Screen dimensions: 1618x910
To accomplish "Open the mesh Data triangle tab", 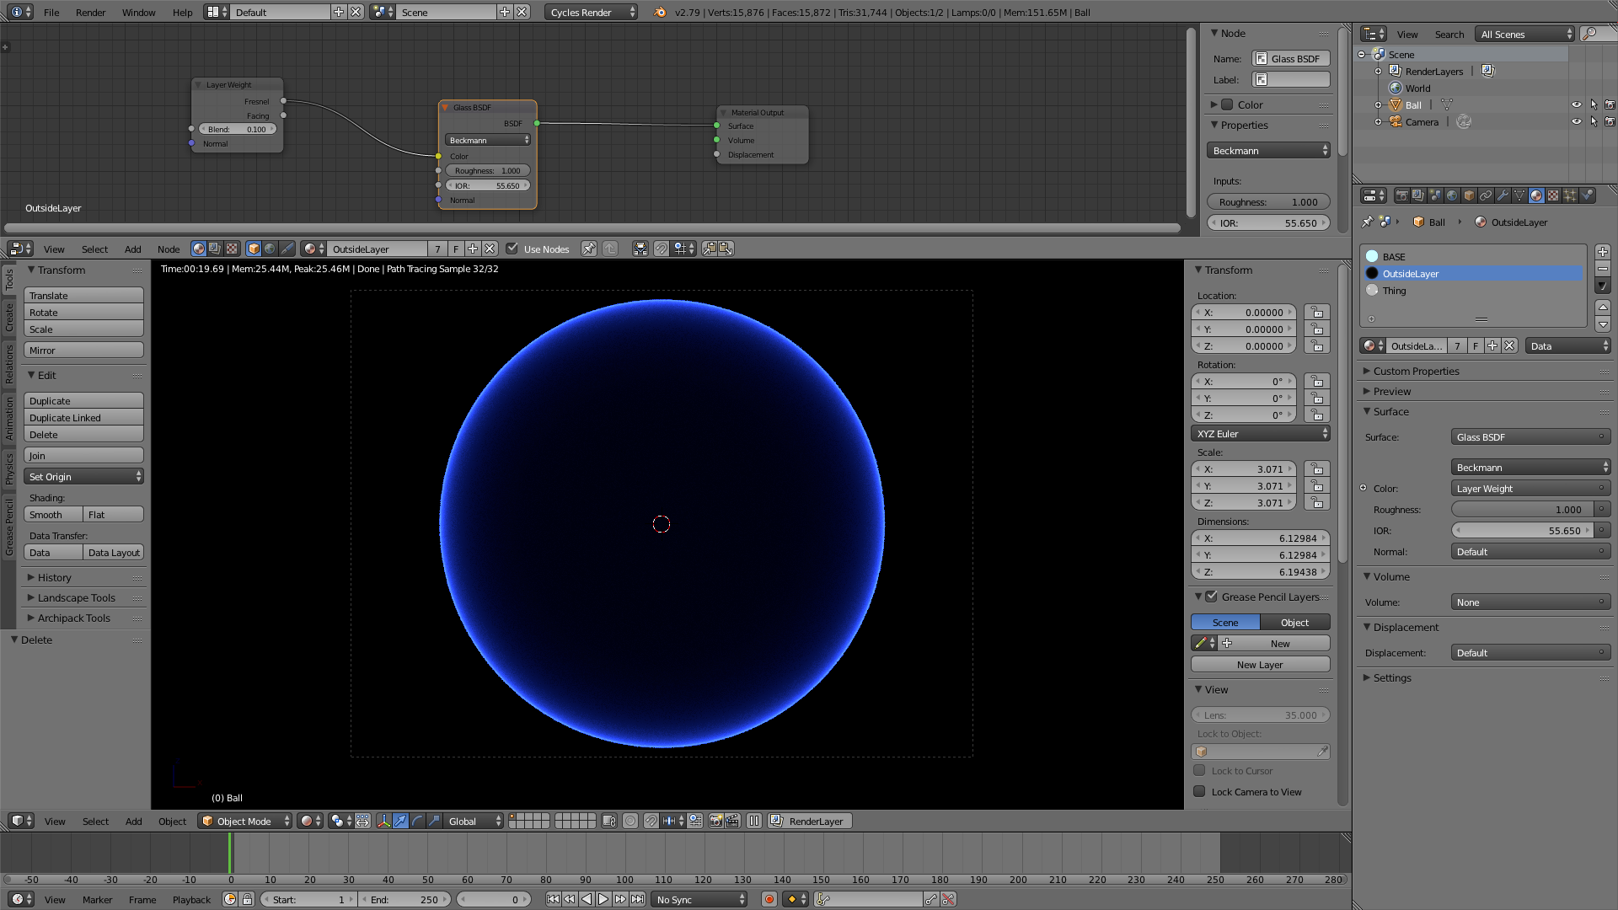I will [1519, 195].
